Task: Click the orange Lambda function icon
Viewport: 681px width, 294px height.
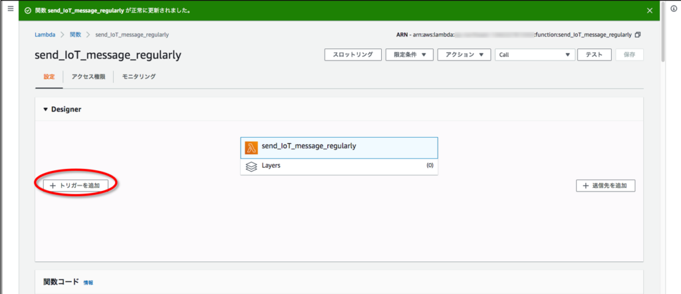Action: click(251, 147)
